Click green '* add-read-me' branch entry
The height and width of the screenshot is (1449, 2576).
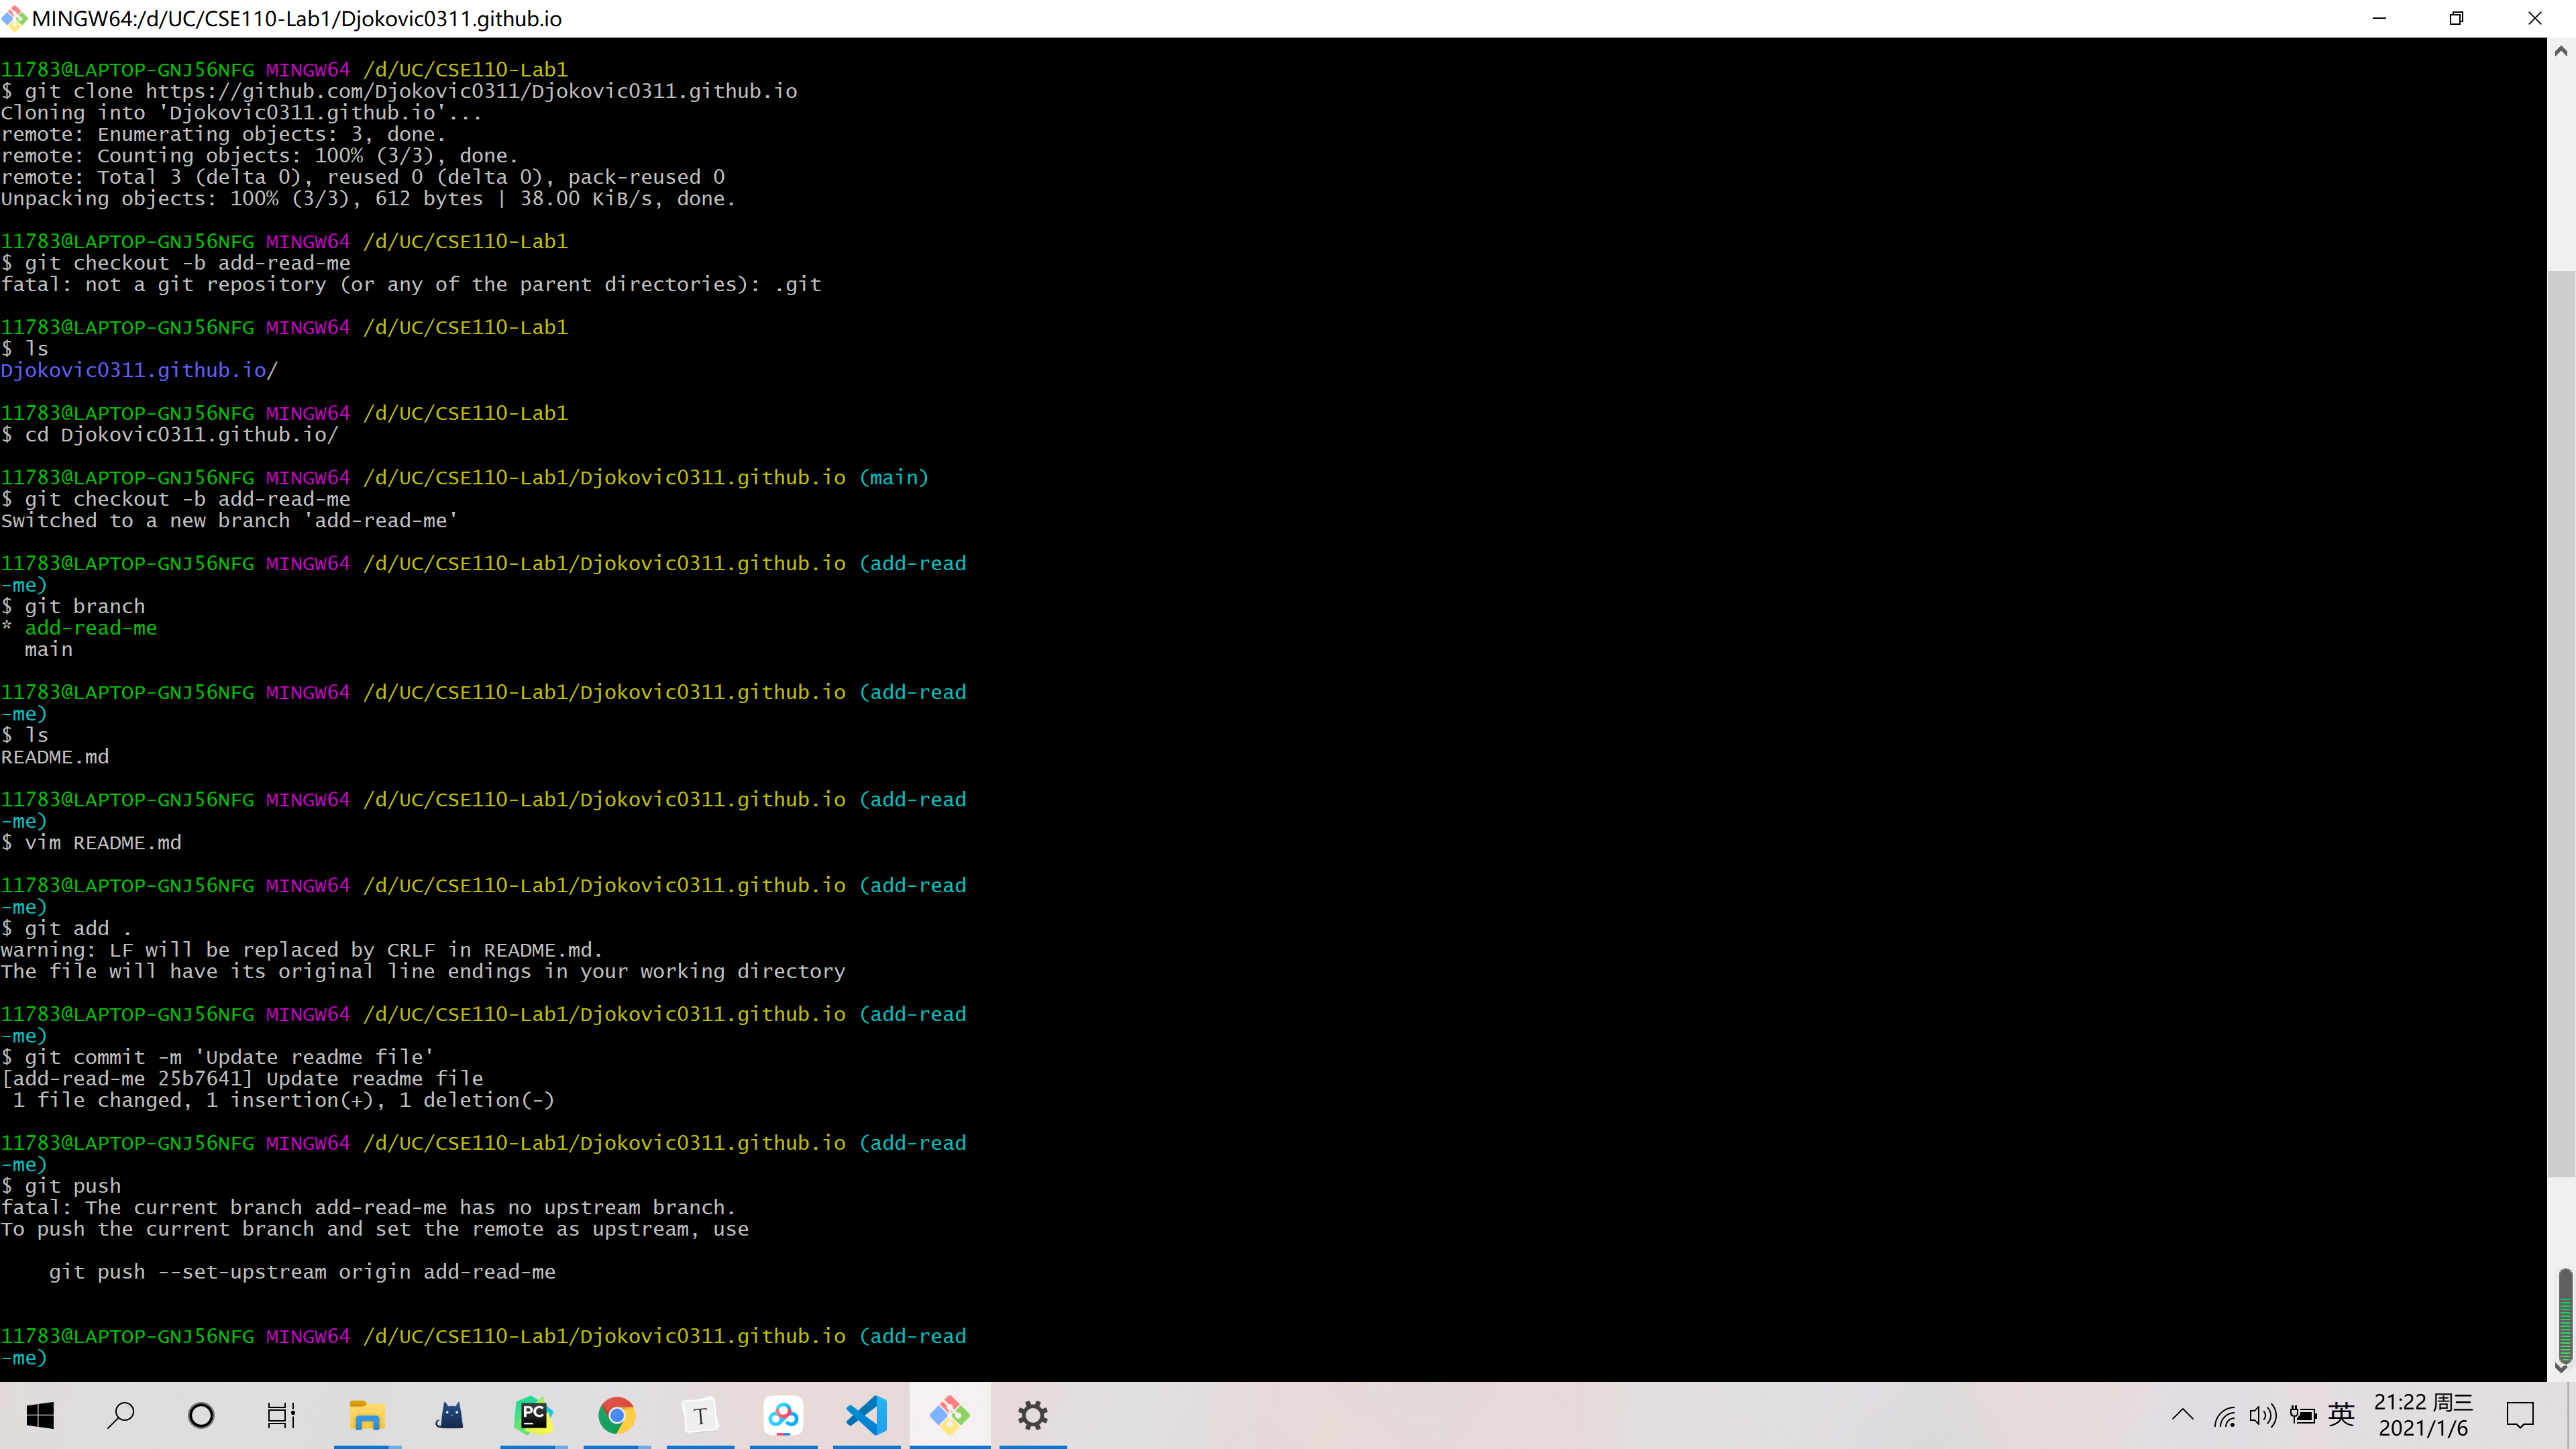tap(79, 628)
